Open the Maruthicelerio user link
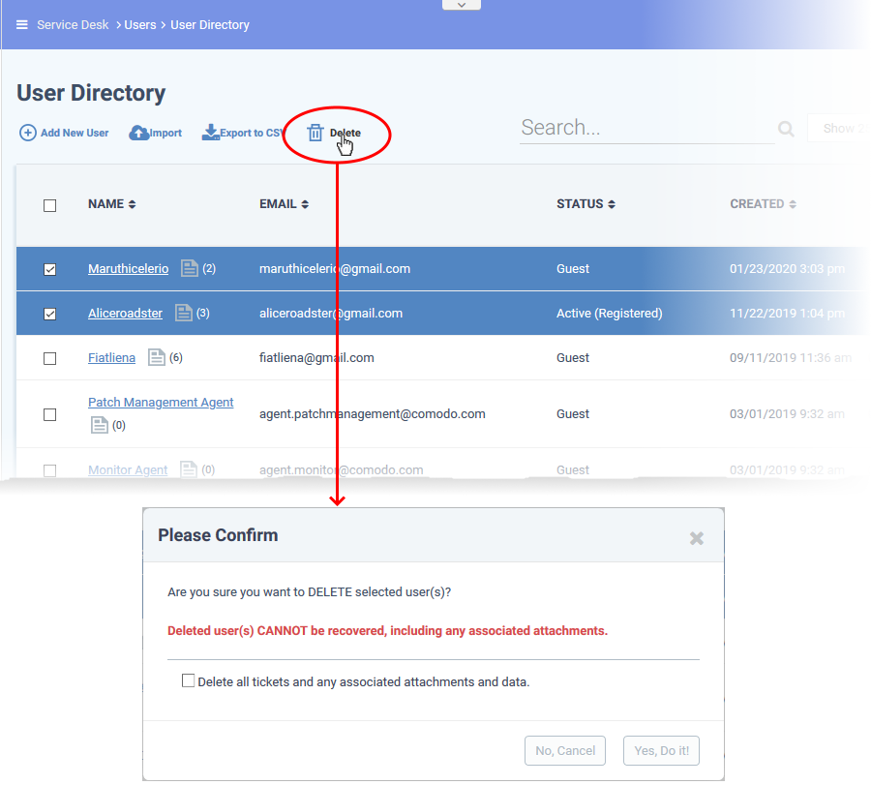The image size is (871, 785). (x=129, y=268)
